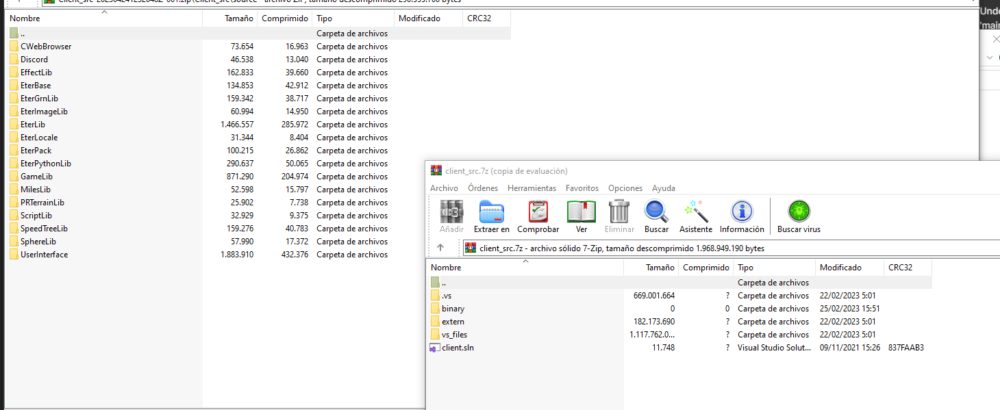Click the vs_files folder icon
Screen dimensions: 1000x410
tap(435, 335)
